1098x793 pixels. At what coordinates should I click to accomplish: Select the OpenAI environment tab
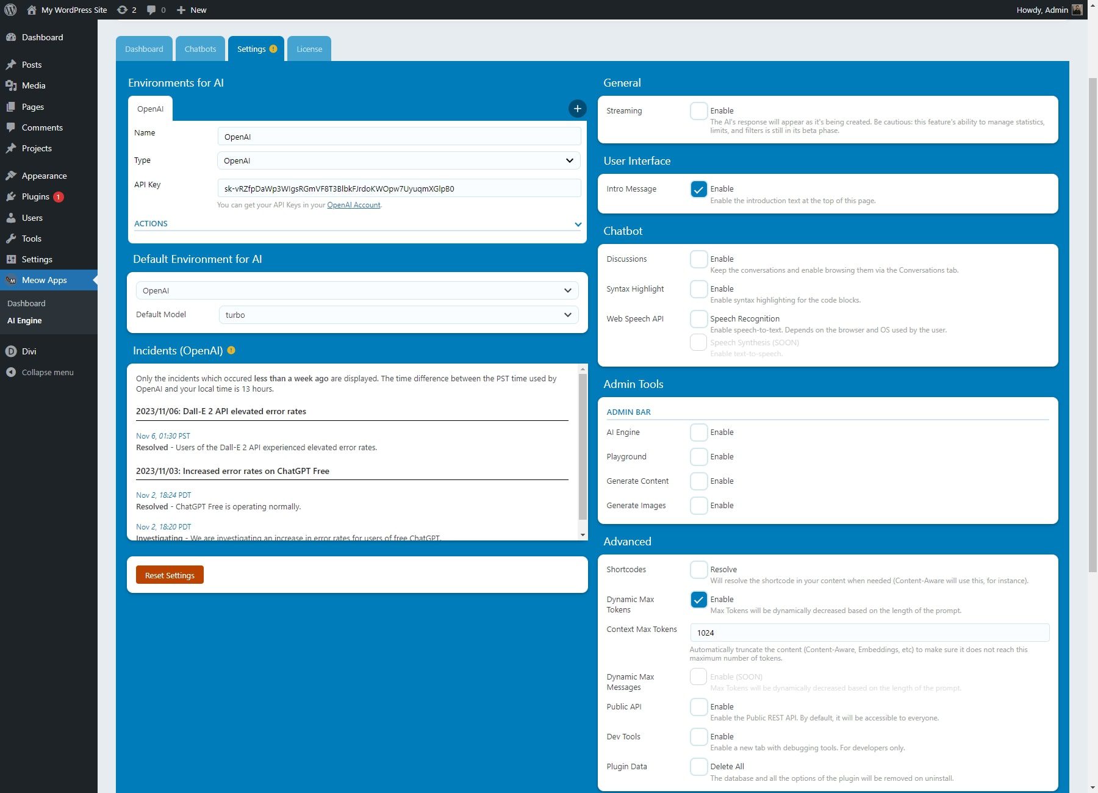pyautogui.click(x=150, y=109)
